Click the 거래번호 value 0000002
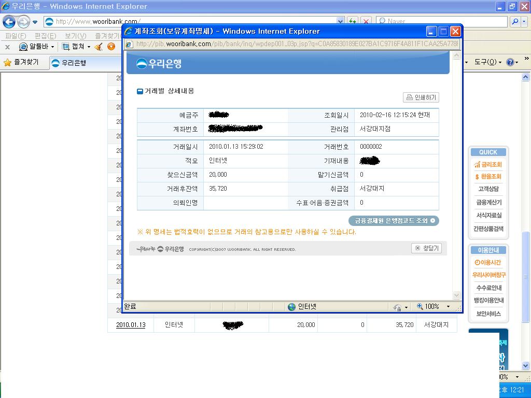Viewport: 531px width, 398px height. pos(371,147)
